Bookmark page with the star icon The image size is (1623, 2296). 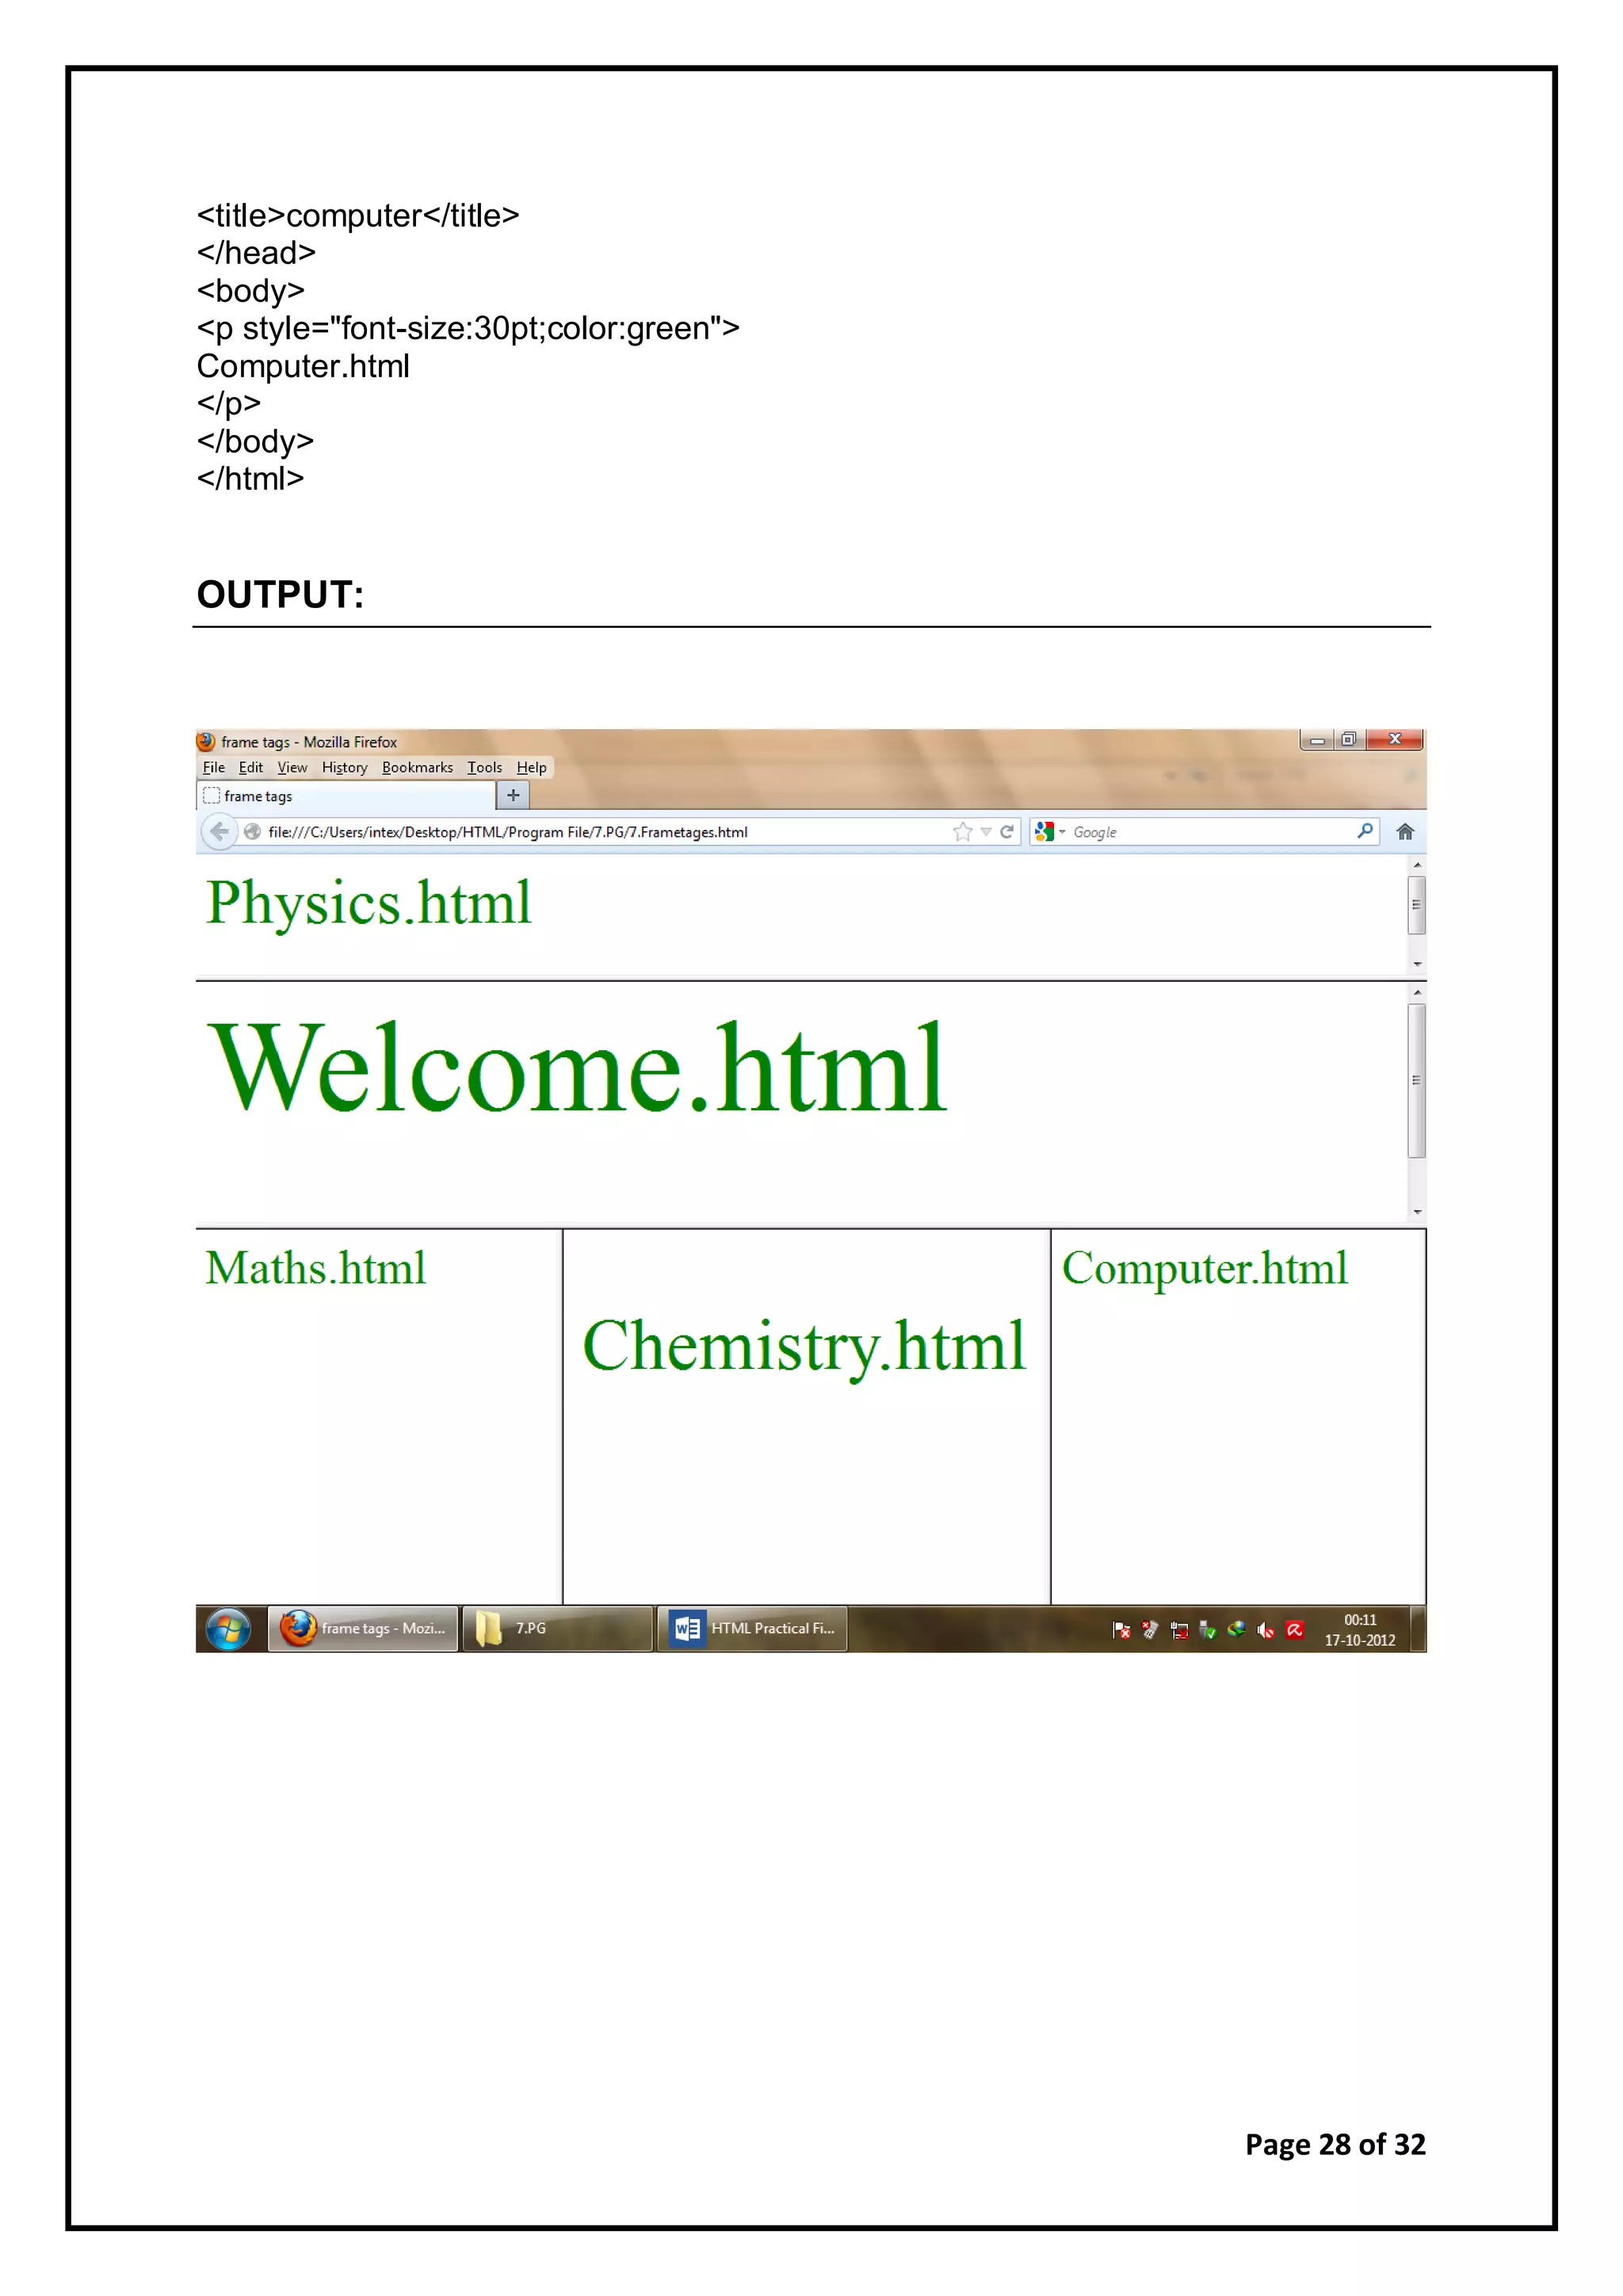click(x=962, y=832)
